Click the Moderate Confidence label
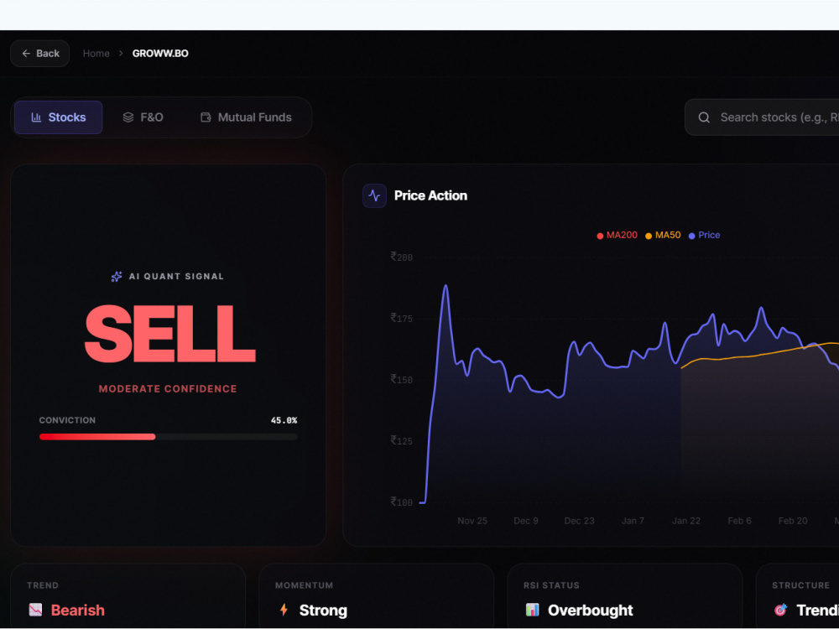839x629 pixels. (x=168, y=389)
